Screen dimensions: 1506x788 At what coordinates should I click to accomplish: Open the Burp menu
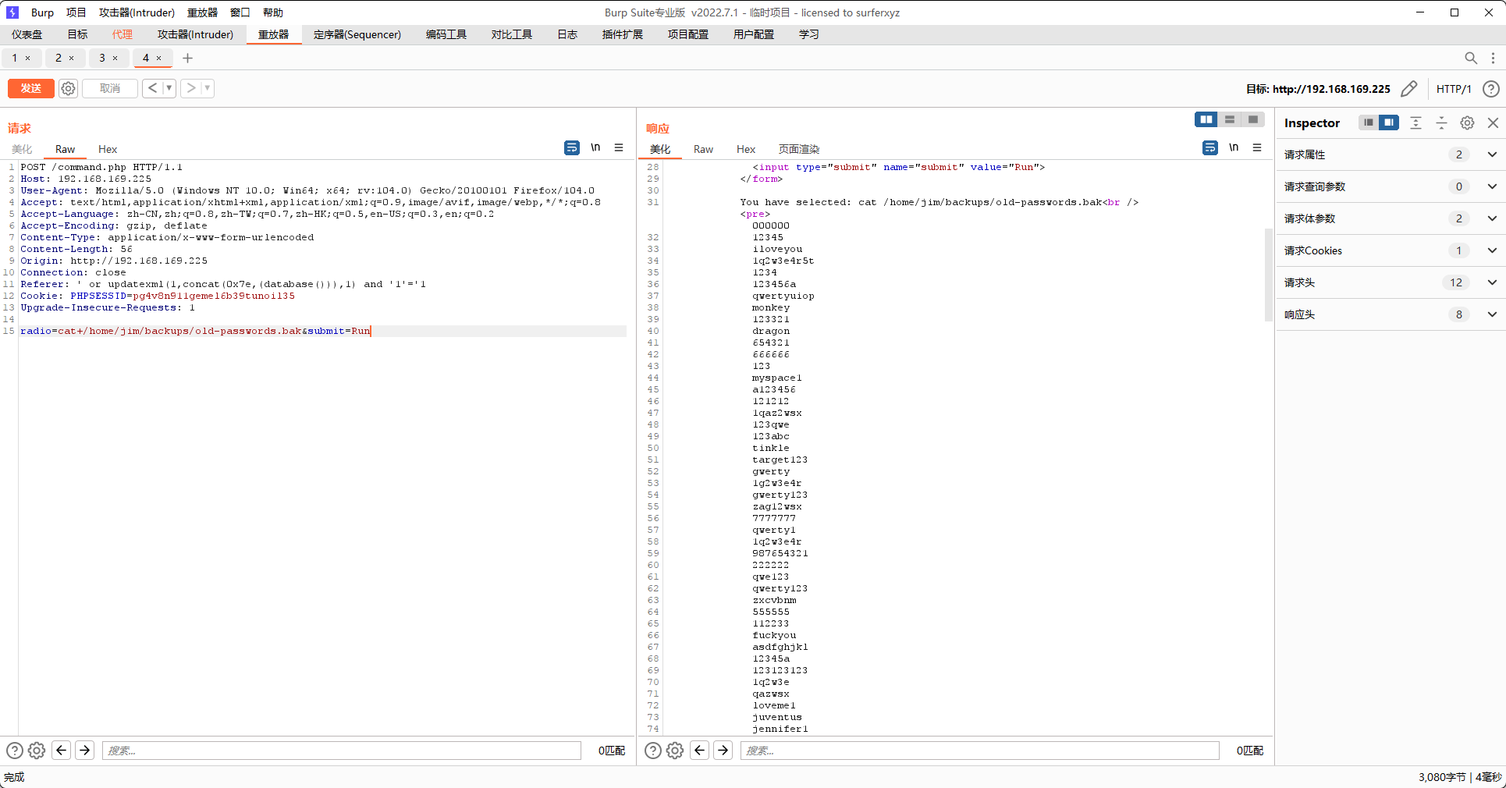42,12
